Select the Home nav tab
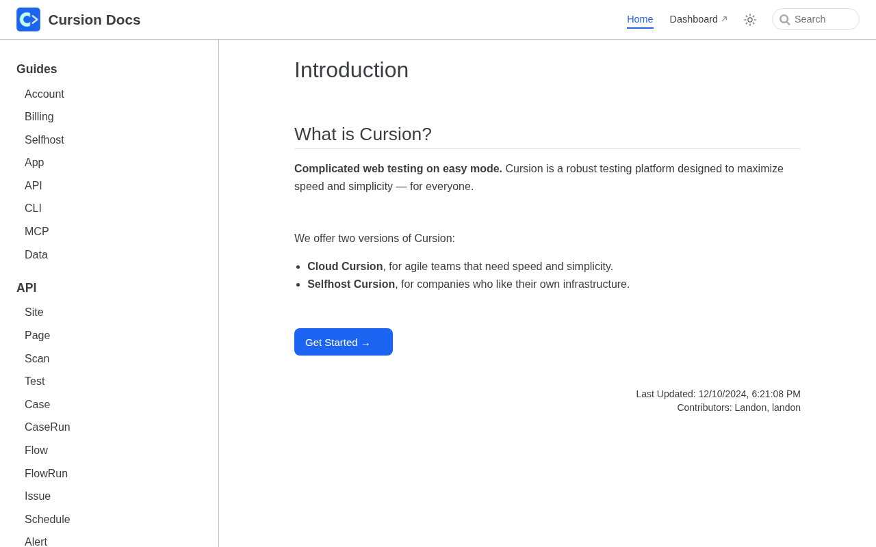Image resolution: width=876 pixels, height=547 pixels. [640, 19]
